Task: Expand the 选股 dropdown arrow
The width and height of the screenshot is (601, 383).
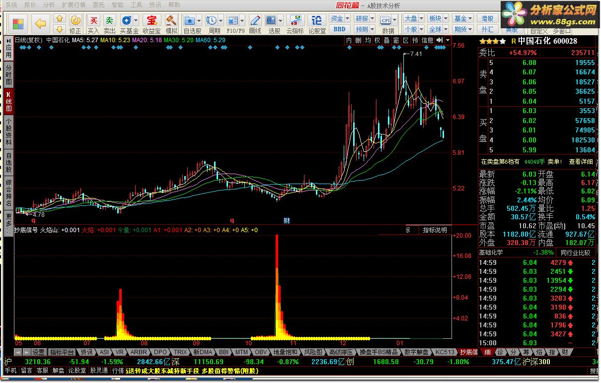Action: click(x=280, y=21)
